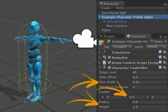Select the Inspector tab
Image resolution: width=168 pixels, height=112 pixels.
point(138,36)
